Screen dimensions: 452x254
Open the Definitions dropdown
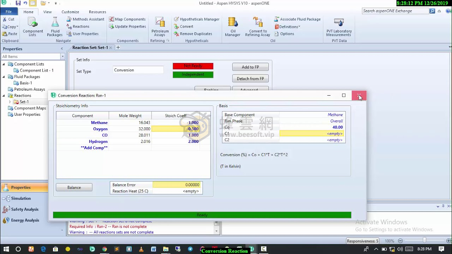[x=287, y=26]
